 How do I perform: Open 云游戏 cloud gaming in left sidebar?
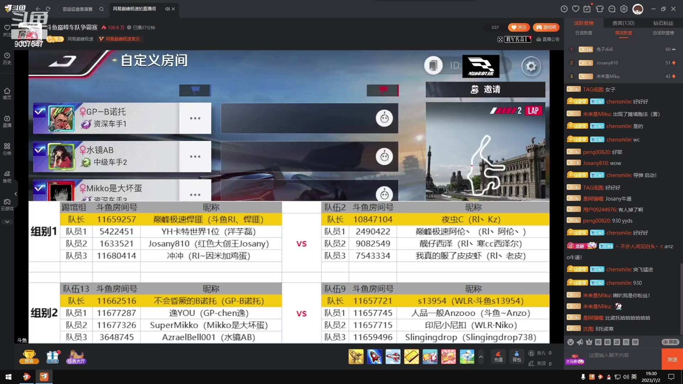(x=7, y=204)
